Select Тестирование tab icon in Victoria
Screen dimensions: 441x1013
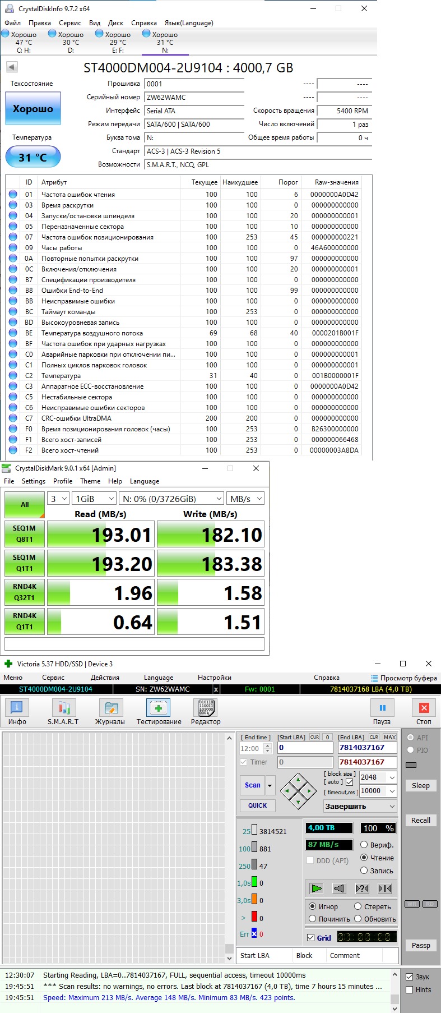(159, 708)
